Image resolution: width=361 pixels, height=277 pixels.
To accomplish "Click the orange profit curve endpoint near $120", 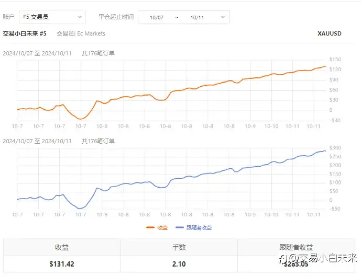I will pyautogui.click(x=325, y=66).
